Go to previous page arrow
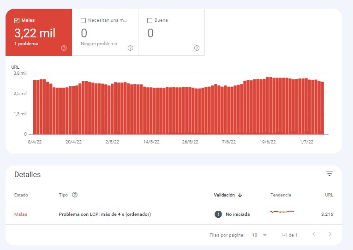353x250 pixels. 314,234
